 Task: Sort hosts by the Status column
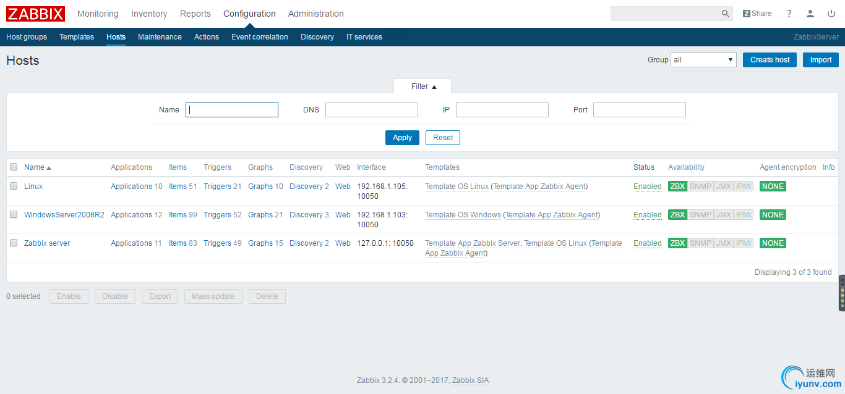point(644,167)
